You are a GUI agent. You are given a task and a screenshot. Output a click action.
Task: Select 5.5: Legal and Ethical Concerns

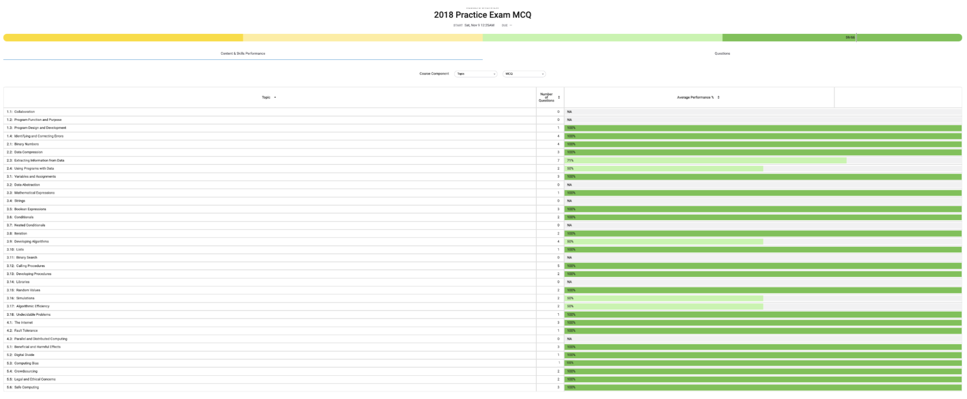31,379
